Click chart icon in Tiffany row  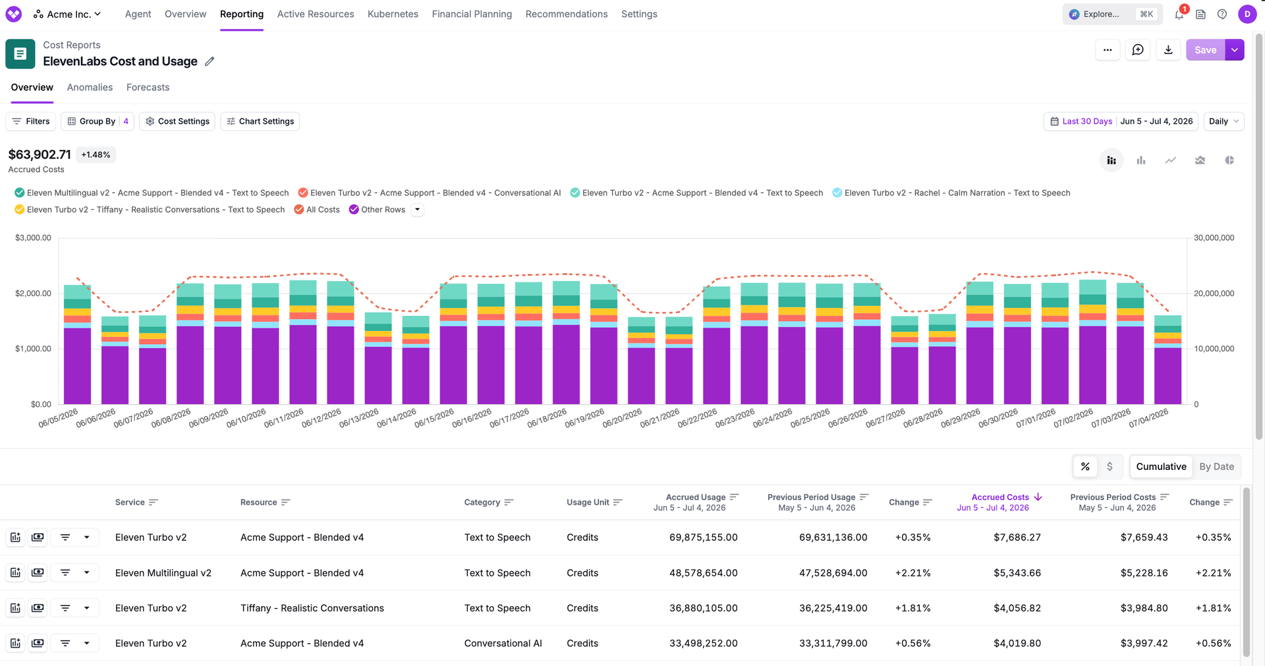coord(15,608)
